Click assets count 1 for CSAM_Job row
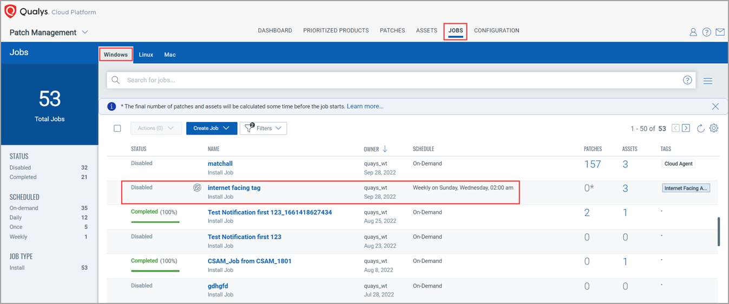 (625, 262)
